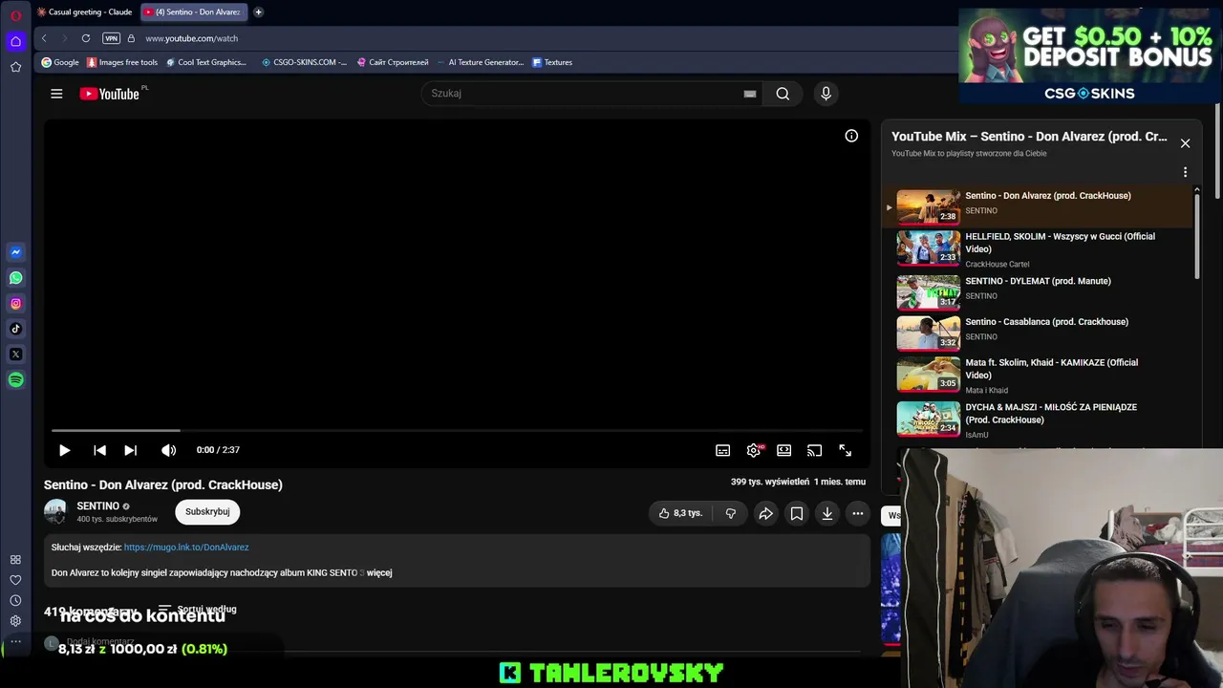Image resolution: width=1223 pixels, height=688 pixels.
Task: Toggle fullscreen on the video player
Action: point(846,450)
